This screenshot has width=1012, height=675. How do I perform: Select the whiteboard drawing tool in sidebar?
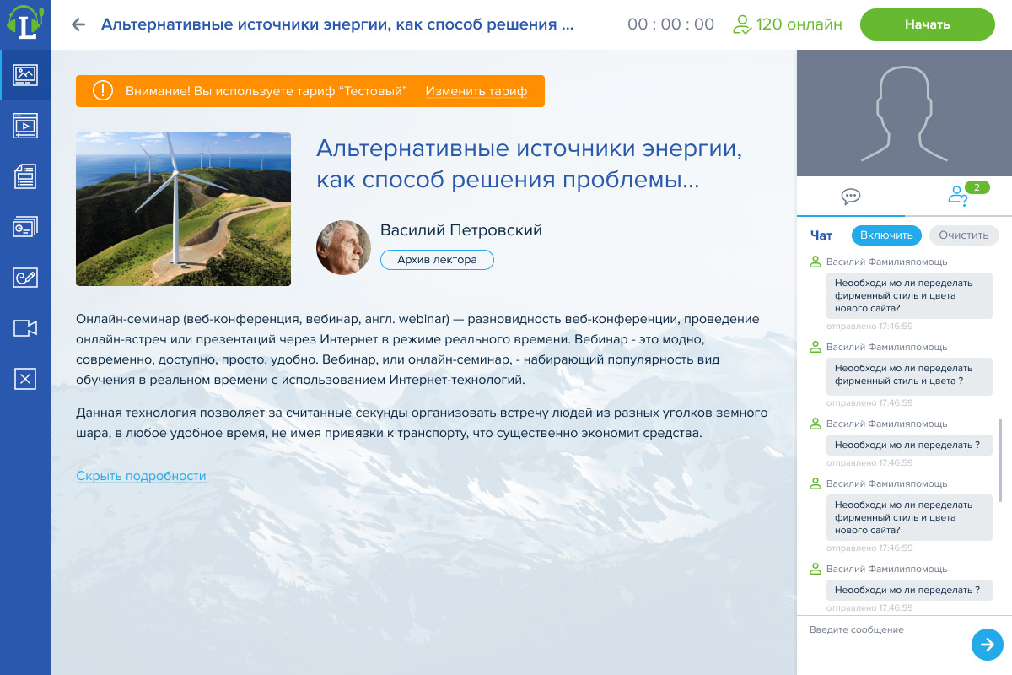[x=25, y=278]
